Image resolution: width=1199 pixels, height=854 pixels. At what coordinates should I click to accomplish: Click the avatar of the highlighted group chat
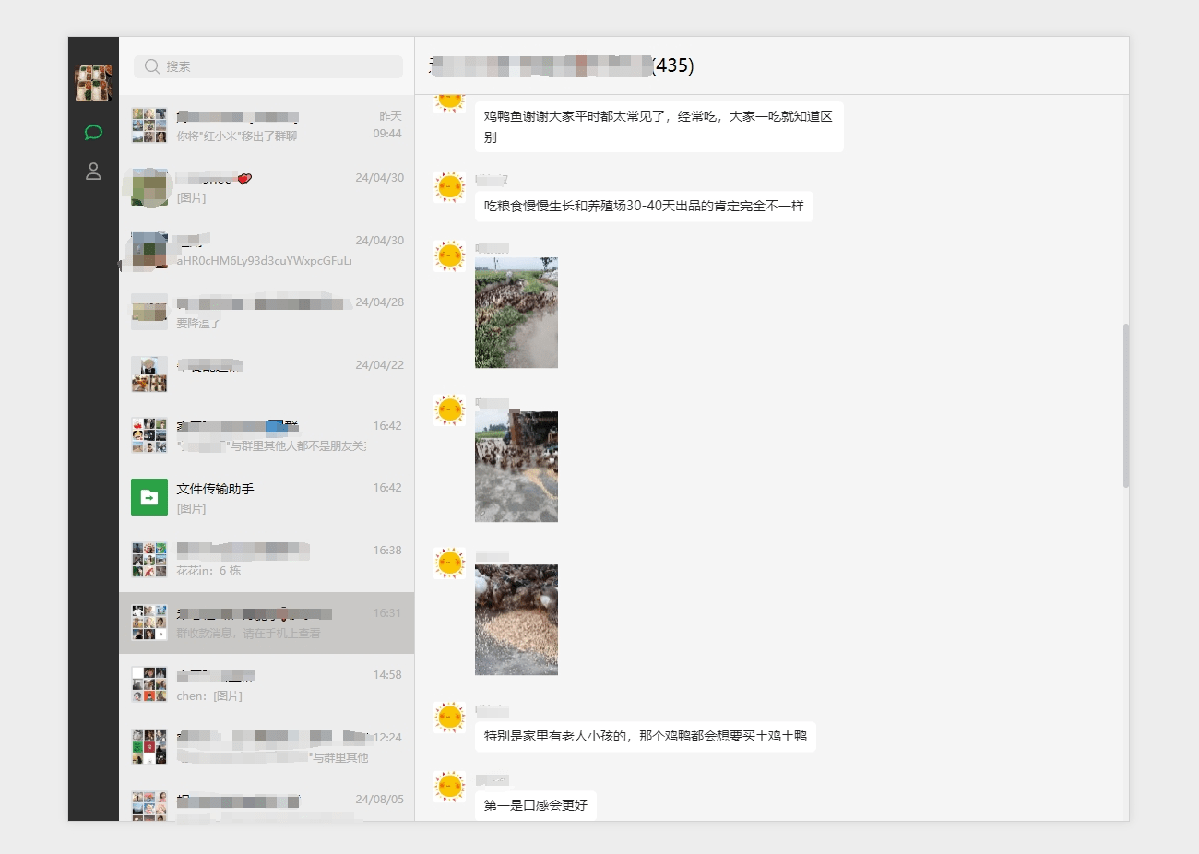148,622
